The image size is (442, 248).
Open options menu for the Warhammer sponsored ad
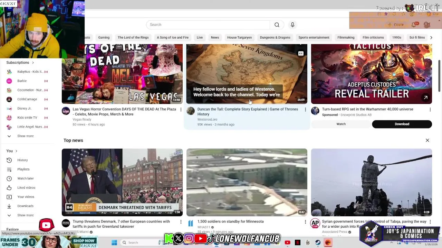pyautogui.click(x=430, y=110)
